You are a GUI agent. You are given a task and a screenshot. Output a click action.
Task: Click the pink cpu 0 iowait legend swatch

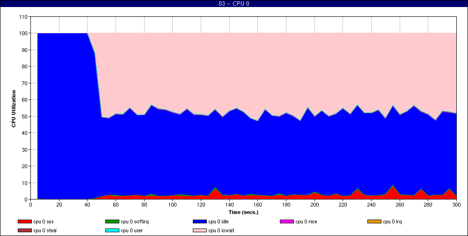(x=200, y=230)
